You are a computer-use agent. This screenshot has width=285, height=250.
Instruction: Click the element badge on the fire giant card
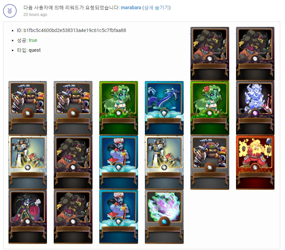(255, 167)
